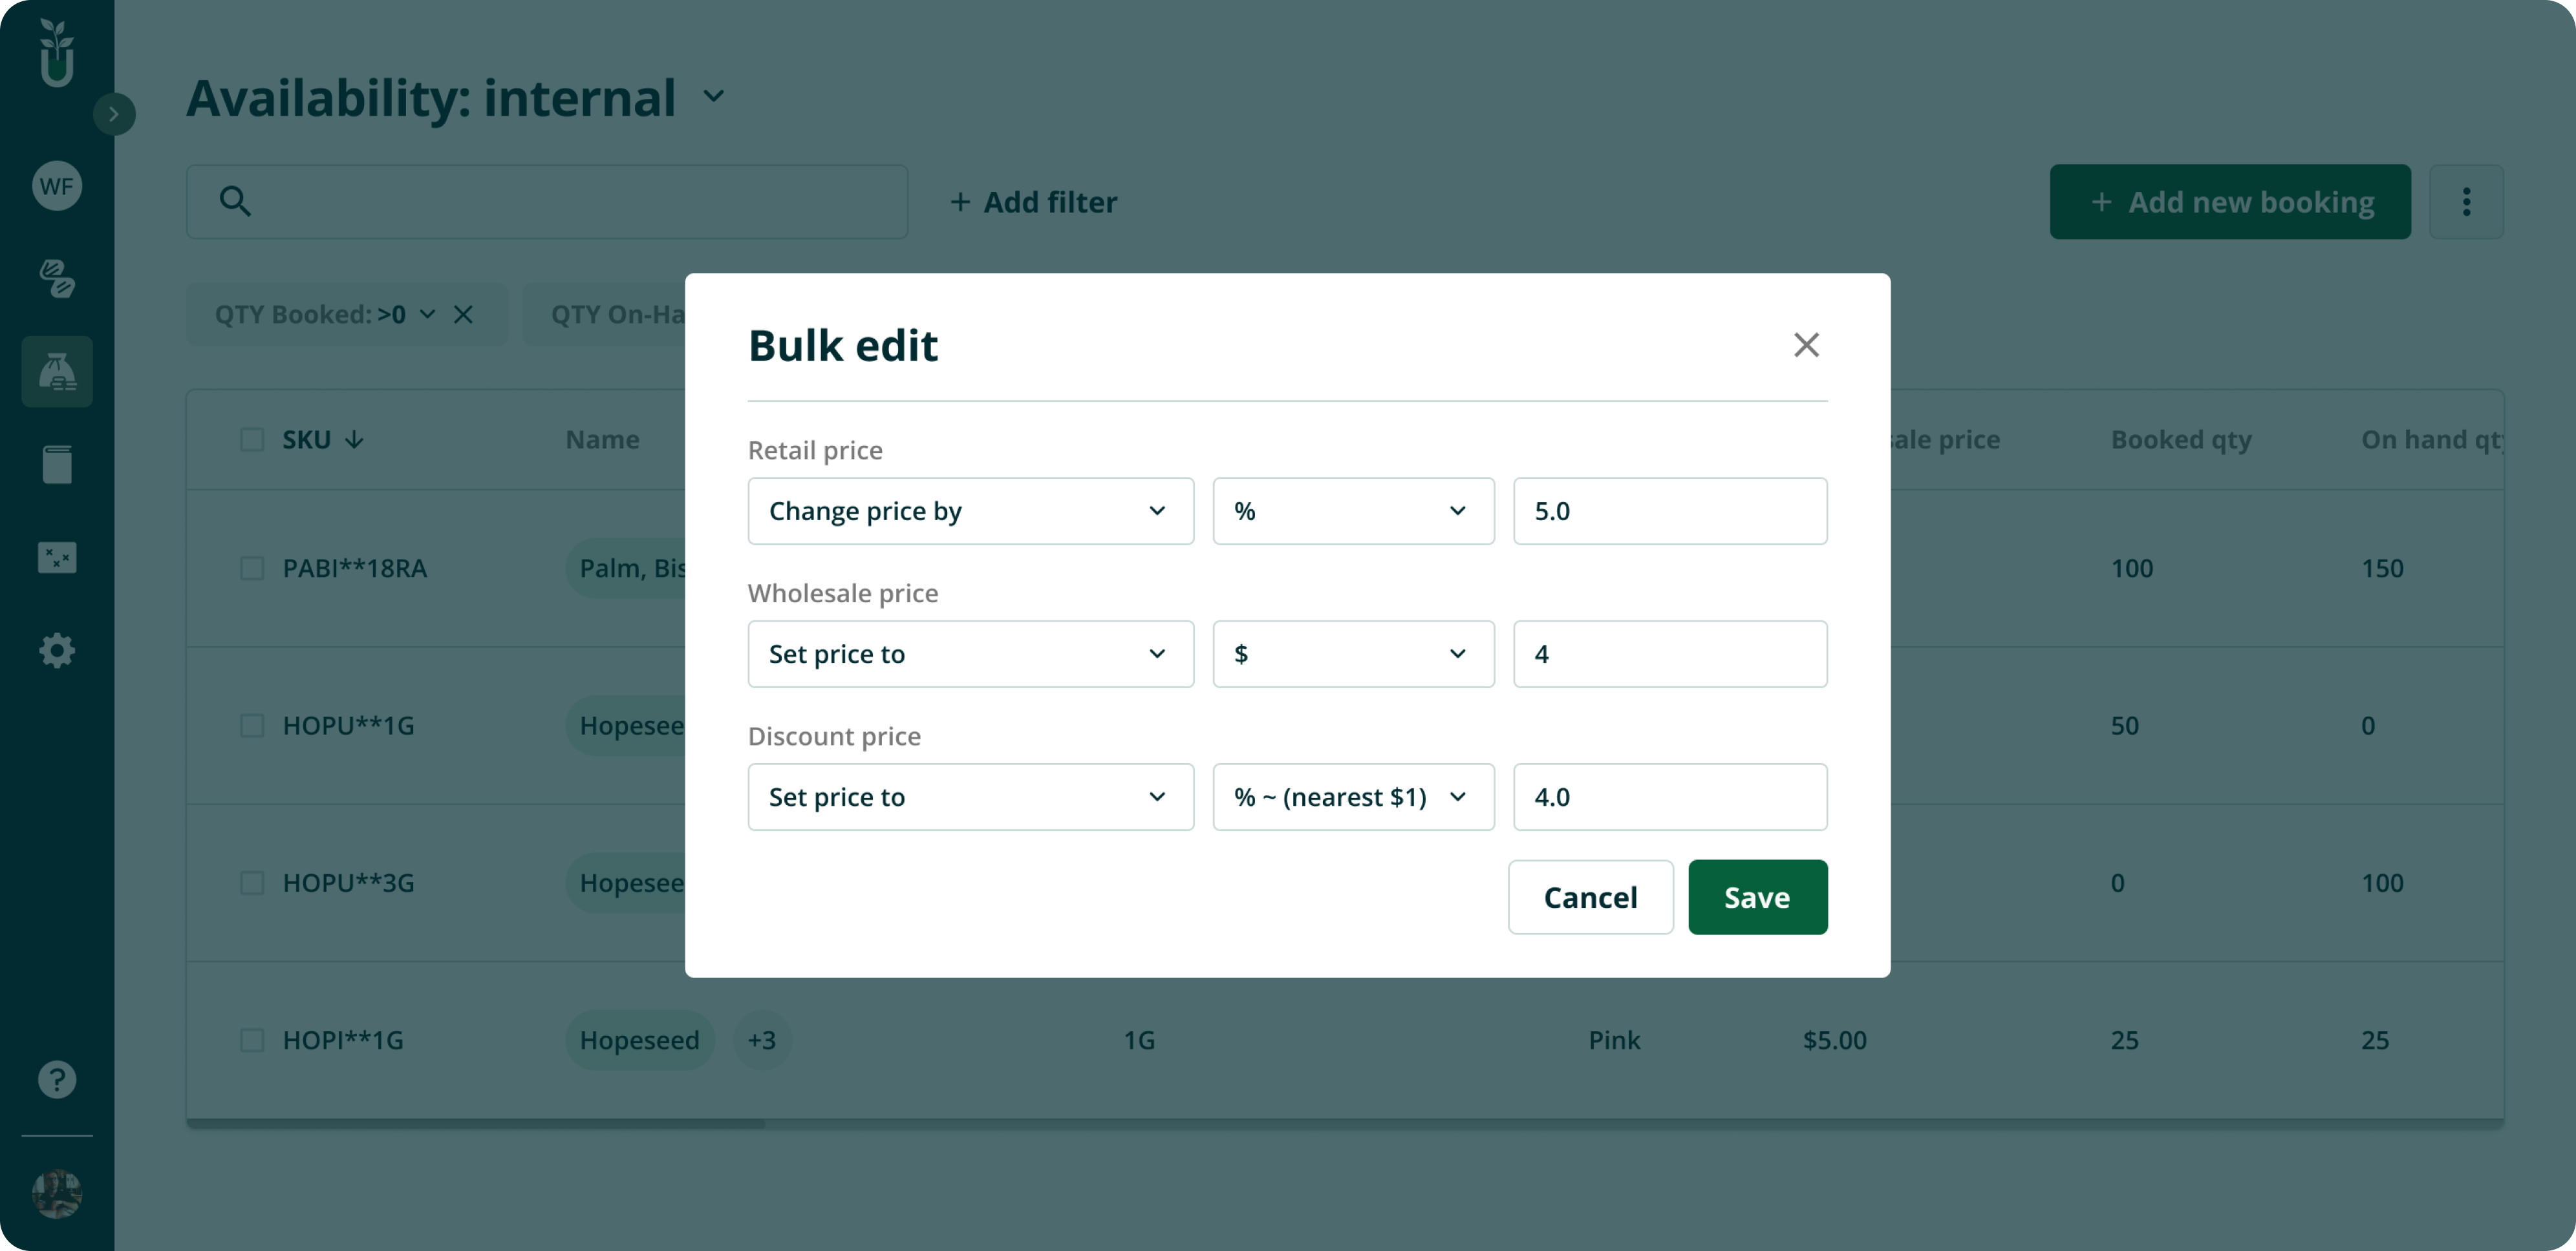Save the bulk edit changes
2576x1251 pixels.
coord(1757,896)
